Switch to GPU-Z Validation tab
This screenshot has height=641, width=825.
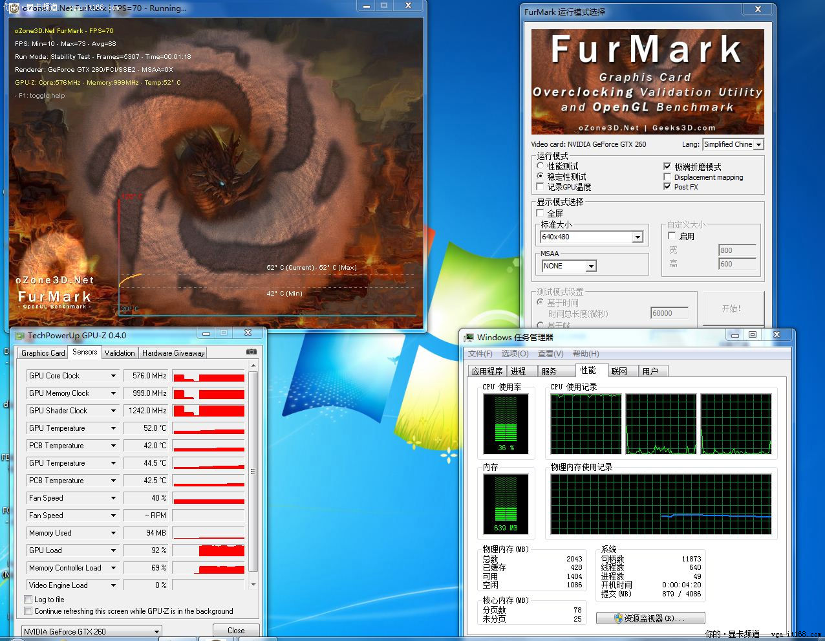coord(120,353)
